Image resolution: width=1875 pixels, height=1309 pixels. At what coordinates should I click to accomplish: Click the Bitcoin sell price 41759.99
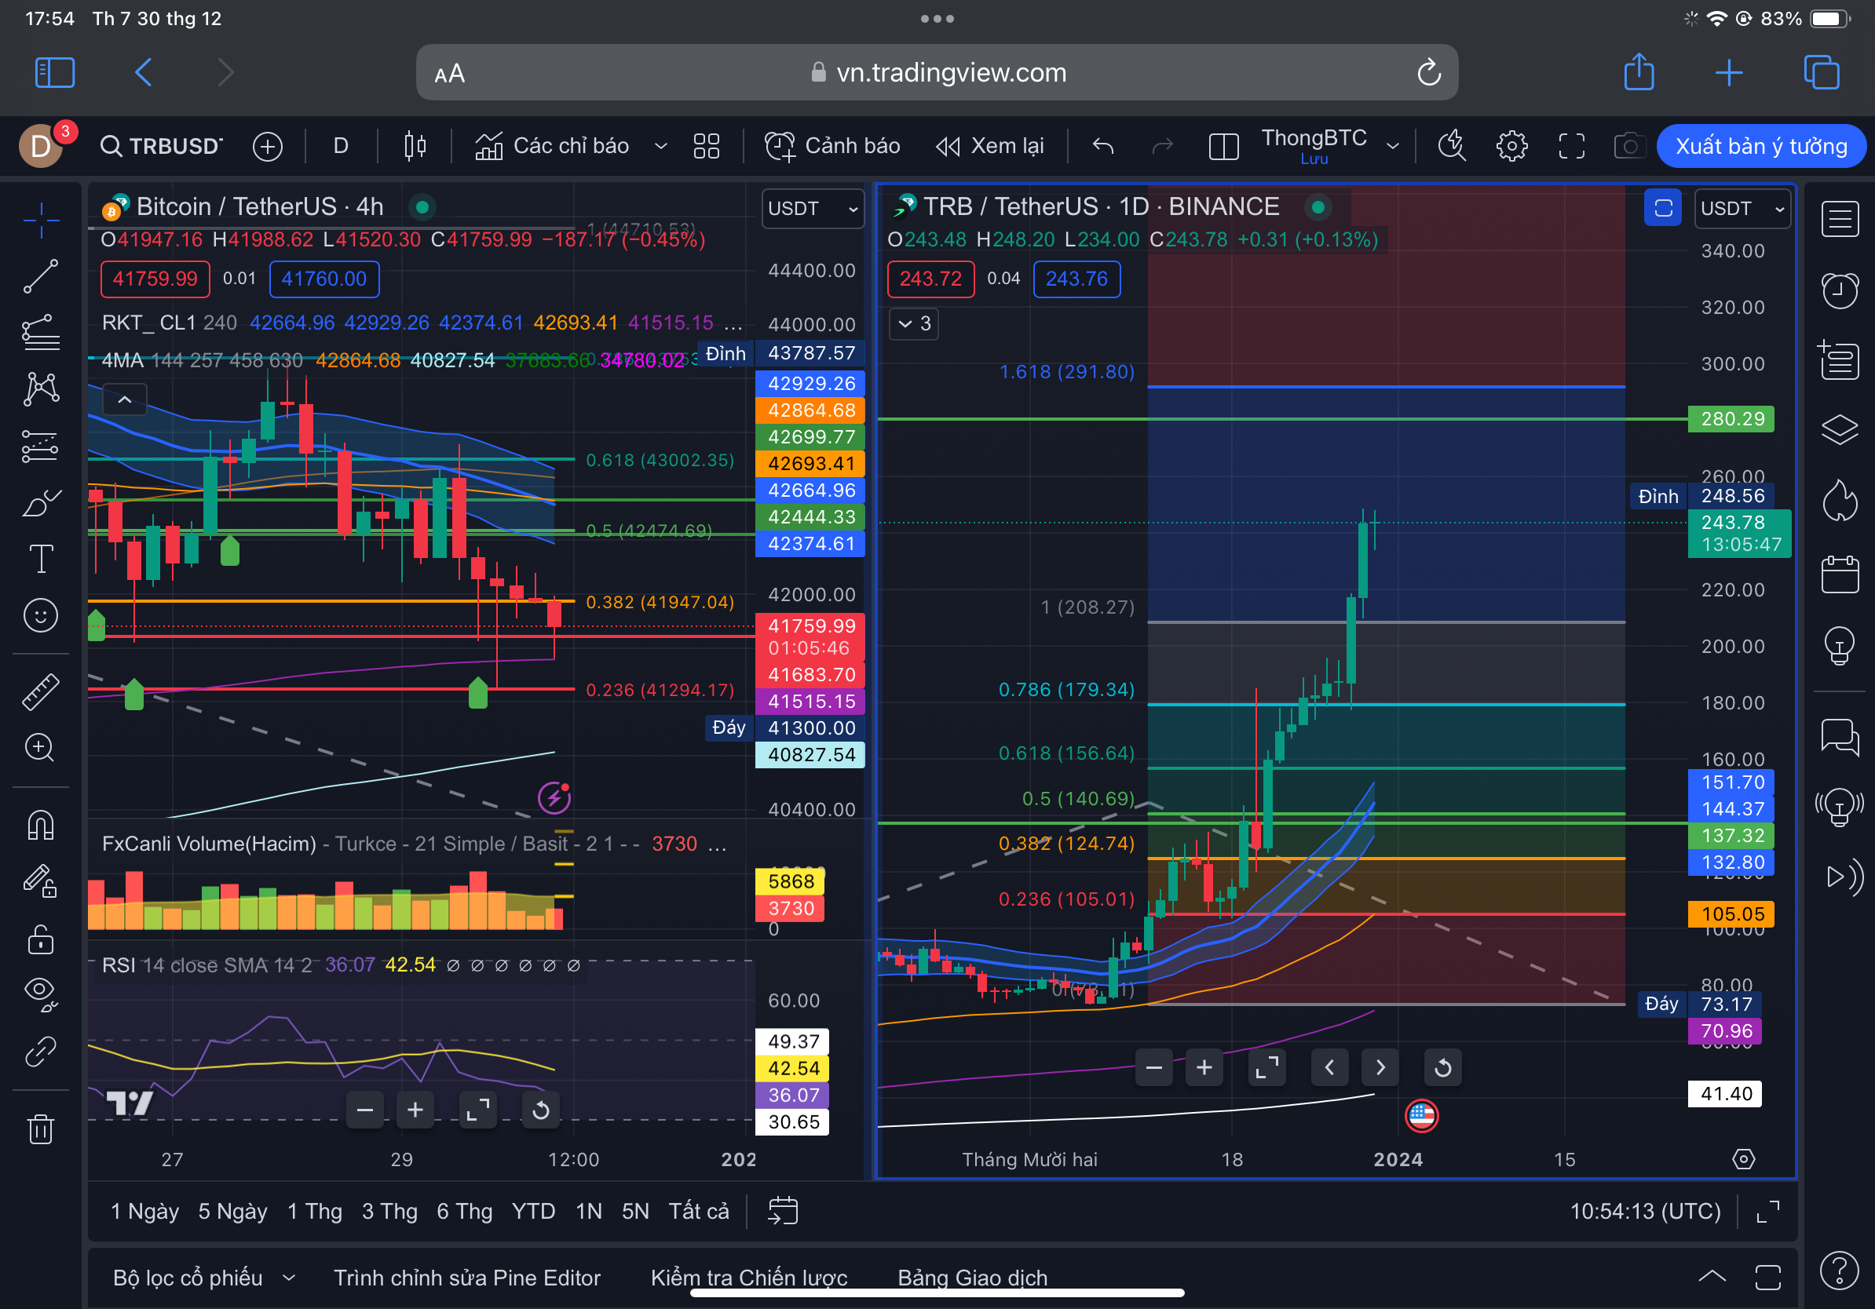coord(155,279)
